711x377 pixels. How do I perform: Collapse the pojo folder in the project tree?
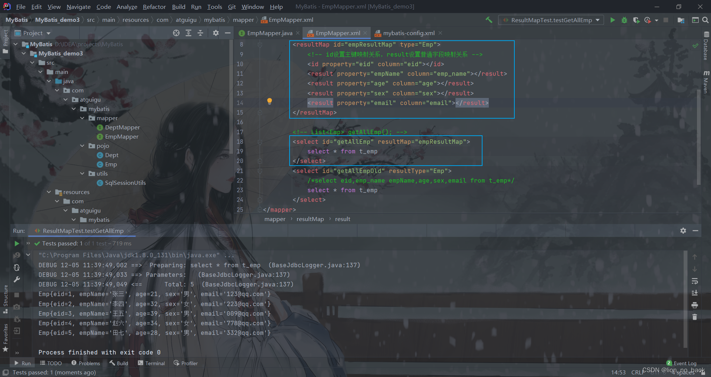(82, 146)
